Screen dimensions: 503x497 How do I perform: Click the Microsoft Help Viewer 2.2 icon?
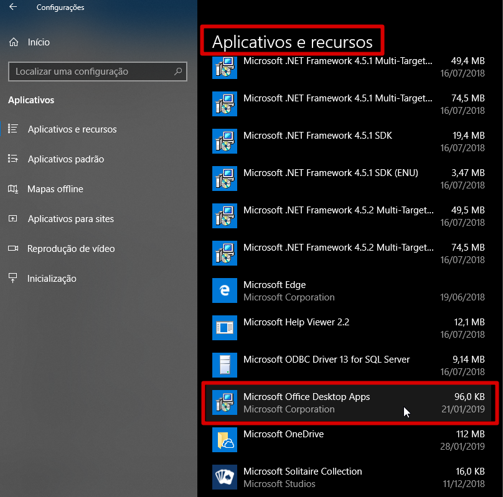225,328
